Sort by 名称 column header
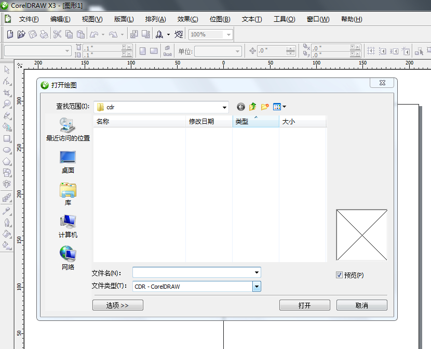 point(140,121)
